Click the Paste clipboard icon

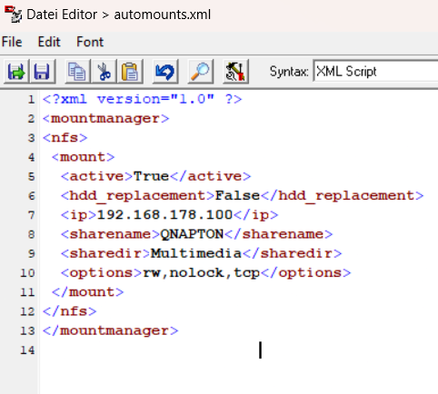[130, 72]
